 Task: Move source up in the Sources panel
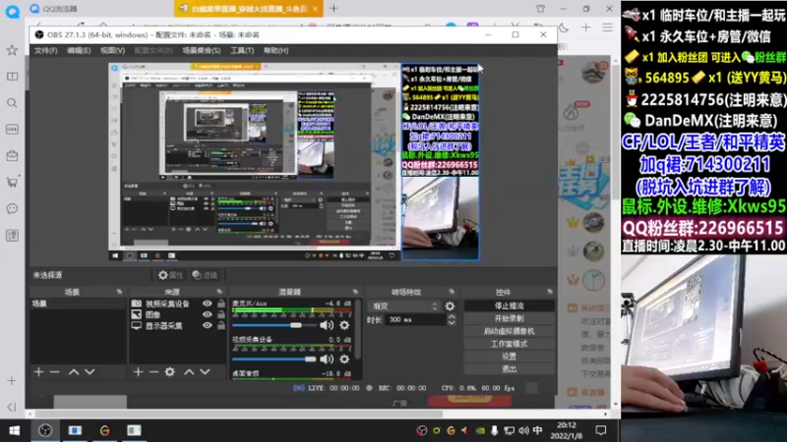point(189,372)
